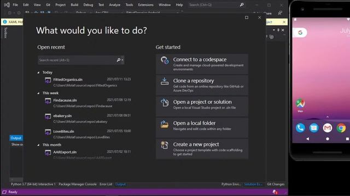350x196 pixels.
Task: Click the AARExport solution file icon
Action: (x=48, y=153)
